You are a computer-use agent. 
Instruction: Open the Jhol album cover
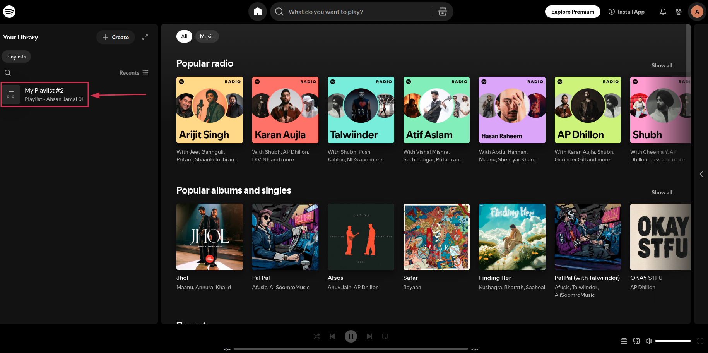[x=210, y=237]
